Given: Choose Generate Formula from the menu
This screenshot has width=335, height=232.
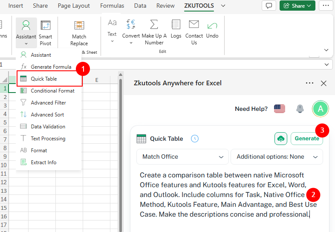Looking at the screenshot, I should (x=49, y=67).
